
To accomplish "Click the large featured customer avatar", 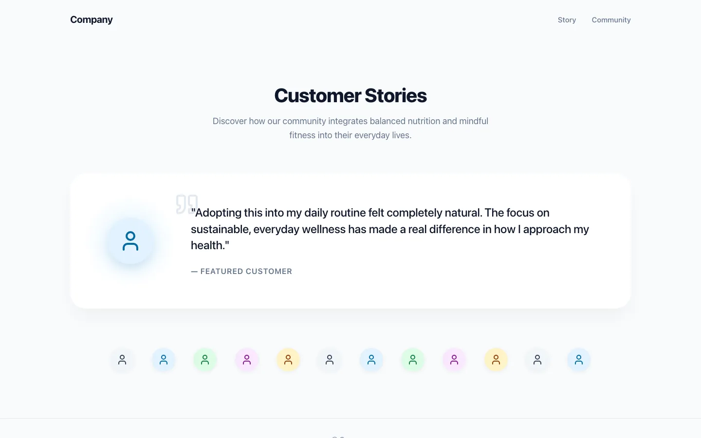I will point(130,241).
